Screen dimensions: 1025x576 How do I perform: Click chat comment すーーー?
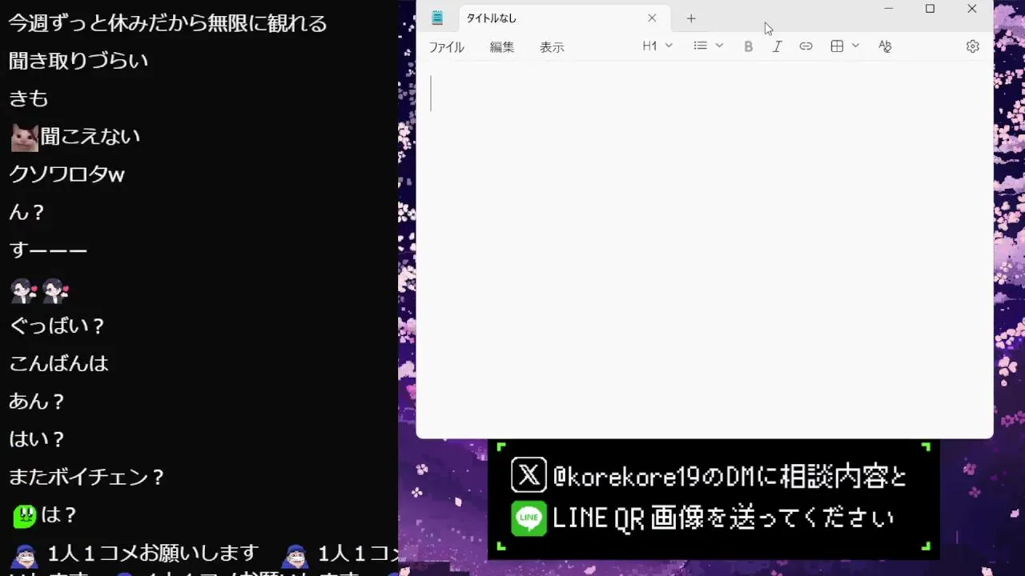click(48, 250)
